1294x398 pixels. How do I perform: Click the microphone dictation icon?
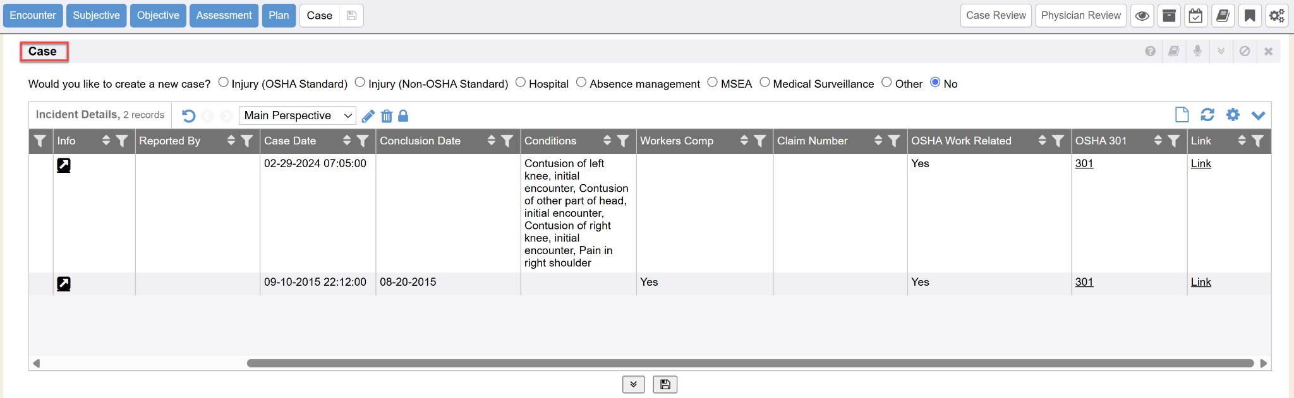click(x=1197, y=51)
